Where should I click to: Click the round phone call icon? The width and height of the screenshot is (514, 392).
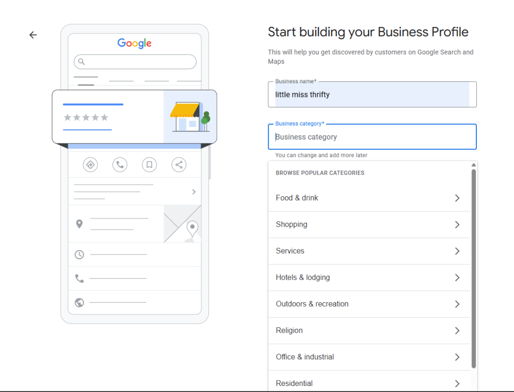[120, 165]
